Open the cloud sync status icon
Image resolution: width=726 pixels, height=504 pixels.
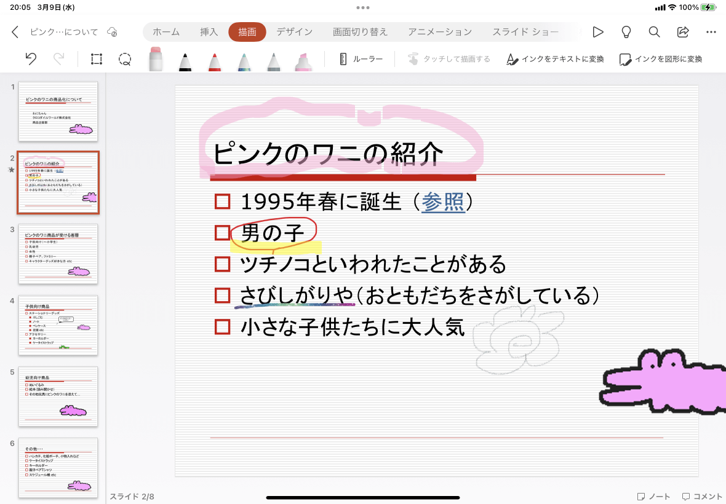pyautogui.click(x=112, y=32)
